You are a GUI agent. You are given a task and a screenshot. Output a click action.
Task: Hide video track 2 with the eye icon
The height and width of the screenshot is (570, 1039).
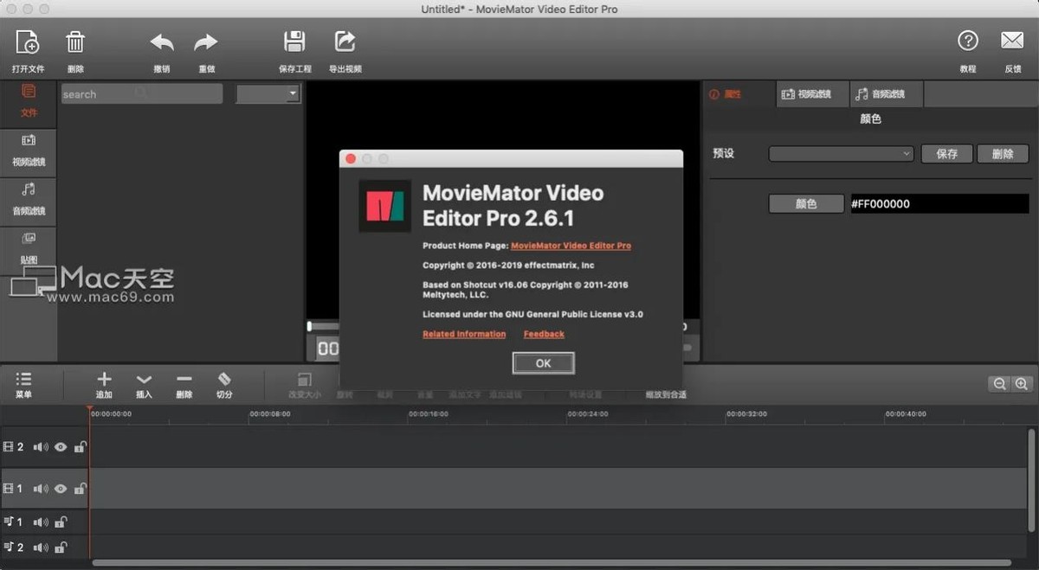coord(61,447)
